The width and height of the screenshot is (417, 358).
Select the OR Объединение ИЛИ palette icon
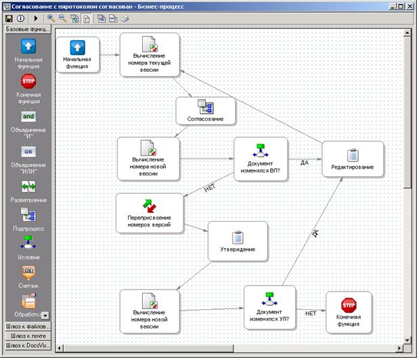point(28,152)
